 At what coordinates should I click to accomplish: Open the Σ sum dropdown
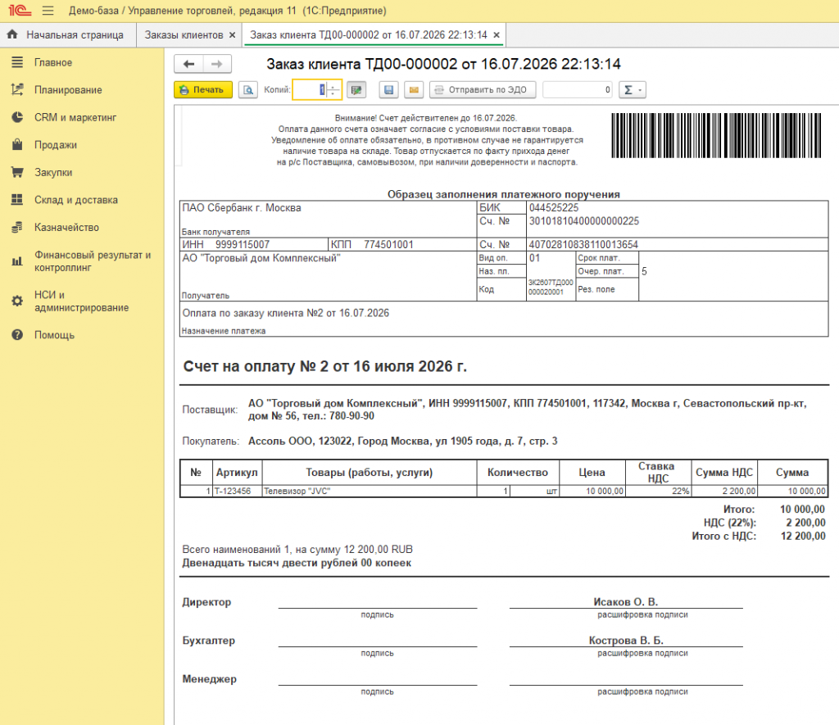[633, 90]
